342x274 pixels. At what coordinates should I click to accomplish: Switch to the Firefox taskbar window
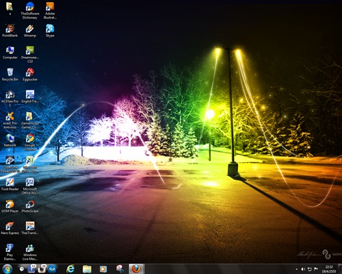point(136,269)
